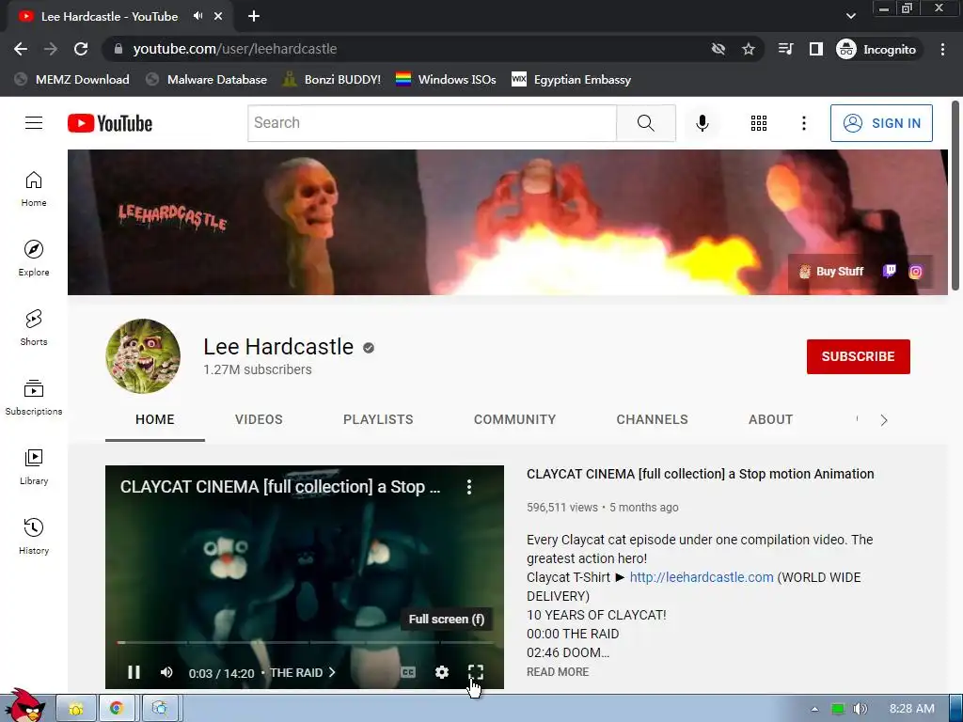
Task: Click the video title overlay in player
Action: pos(280,487)
